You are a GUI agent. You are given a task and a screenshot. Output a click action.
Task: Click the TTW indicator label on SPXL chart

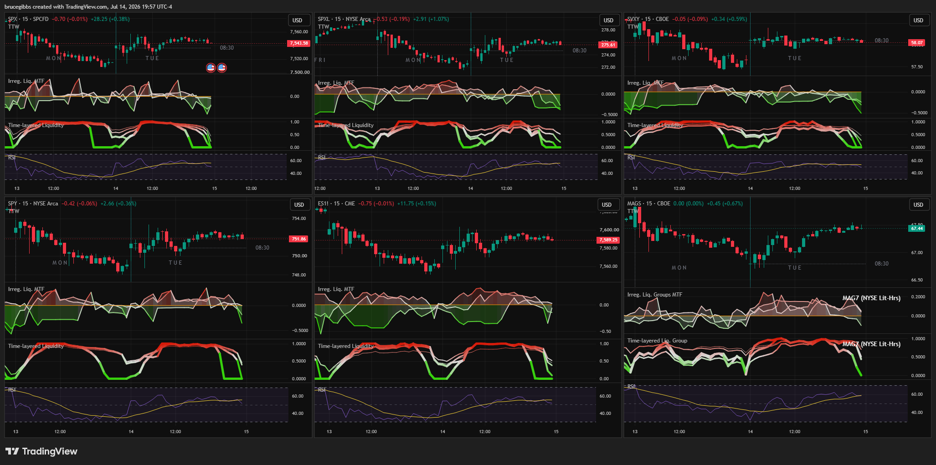(x=324, y=27)
